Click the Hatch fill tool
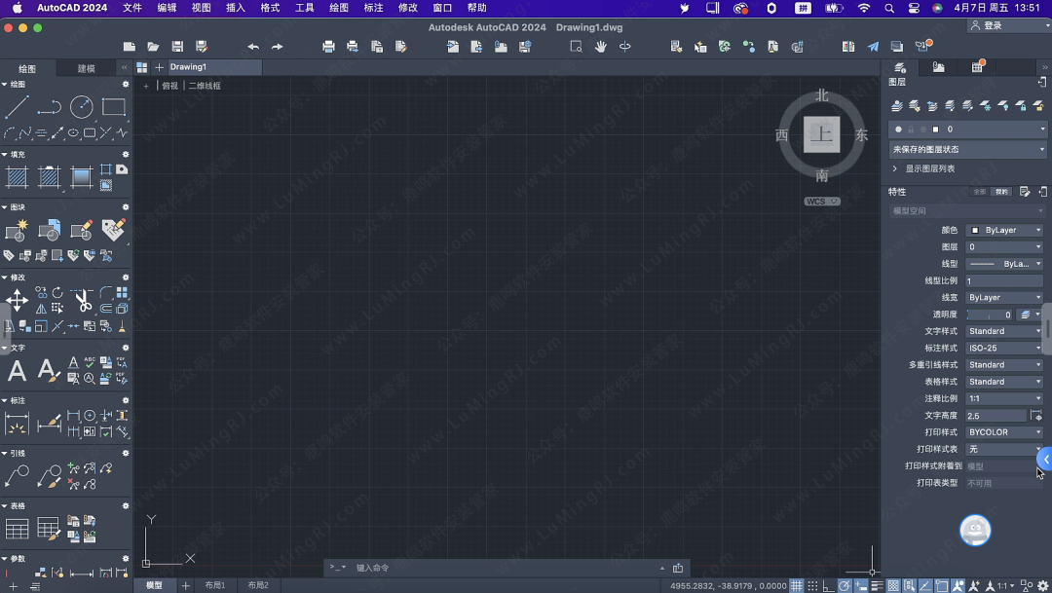 (x=18, y=177)
